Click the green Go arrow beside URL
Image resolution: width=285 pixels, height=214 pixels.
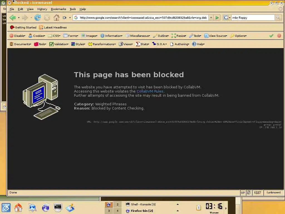[217, 18]
